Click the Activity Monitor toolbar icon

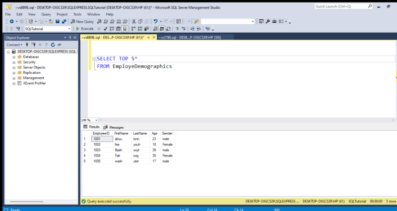point(179,21)
